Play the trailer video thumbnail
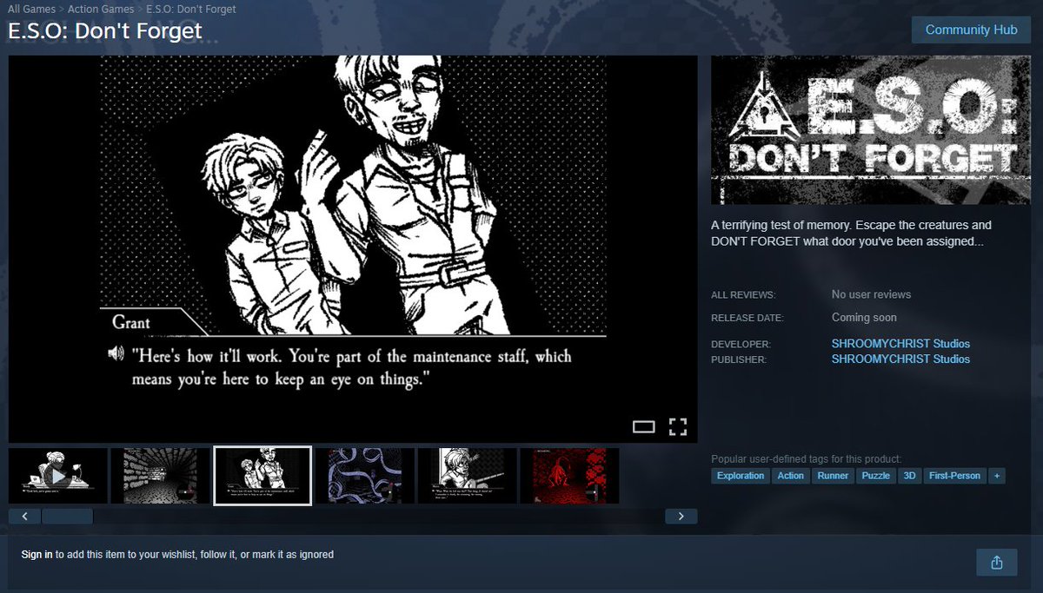Screen dimensions: 1043x593 (58, 476)
